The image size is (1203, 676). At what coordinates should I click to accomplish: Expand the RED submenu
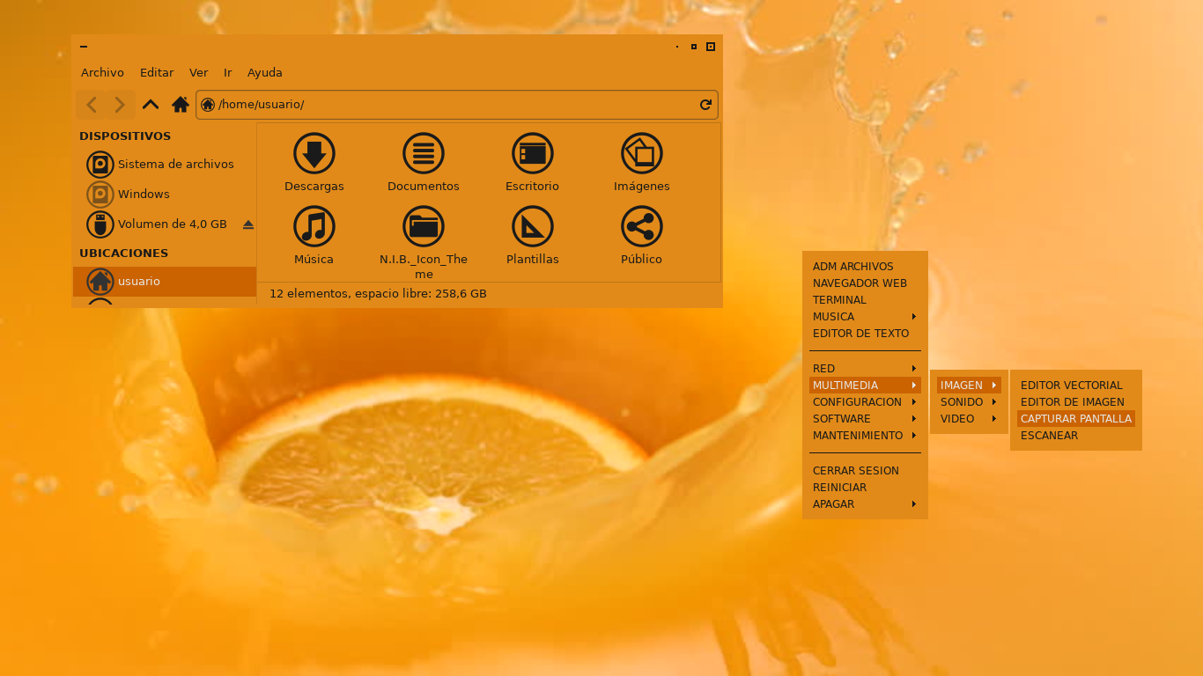pyautogui.click(x=865, y=369)
